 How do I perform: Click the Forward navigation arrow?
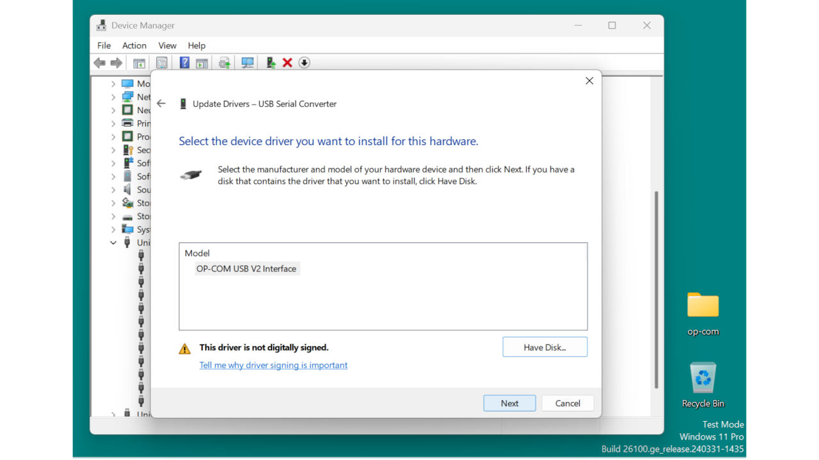116,62
